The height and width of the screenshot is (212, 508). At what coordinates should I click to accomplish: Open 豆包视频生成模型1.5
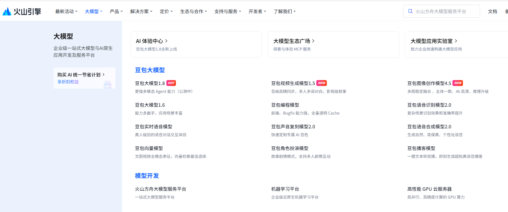click(293, 83)
